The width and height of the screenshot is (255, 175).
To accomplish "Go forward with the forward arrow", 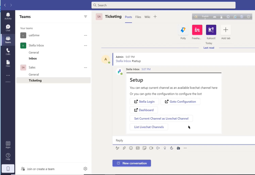I will 11,5.
